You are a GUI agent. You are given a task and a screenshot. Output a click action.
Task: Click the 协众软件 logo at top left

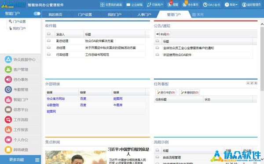14,5
